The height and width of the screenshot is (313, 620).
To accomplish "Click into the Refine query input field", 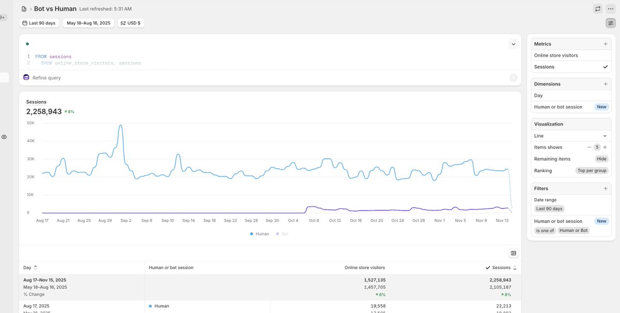I will point(269,78).
